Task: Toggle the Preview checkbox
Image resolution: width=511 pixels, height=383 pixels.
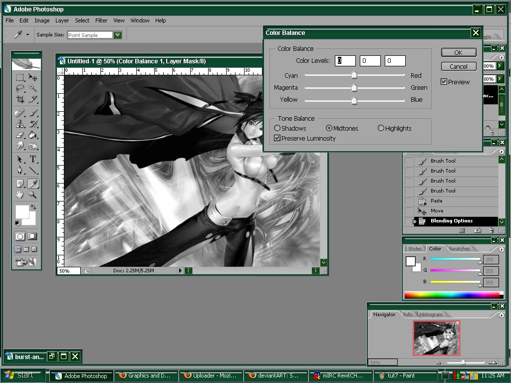Action: 444,82
